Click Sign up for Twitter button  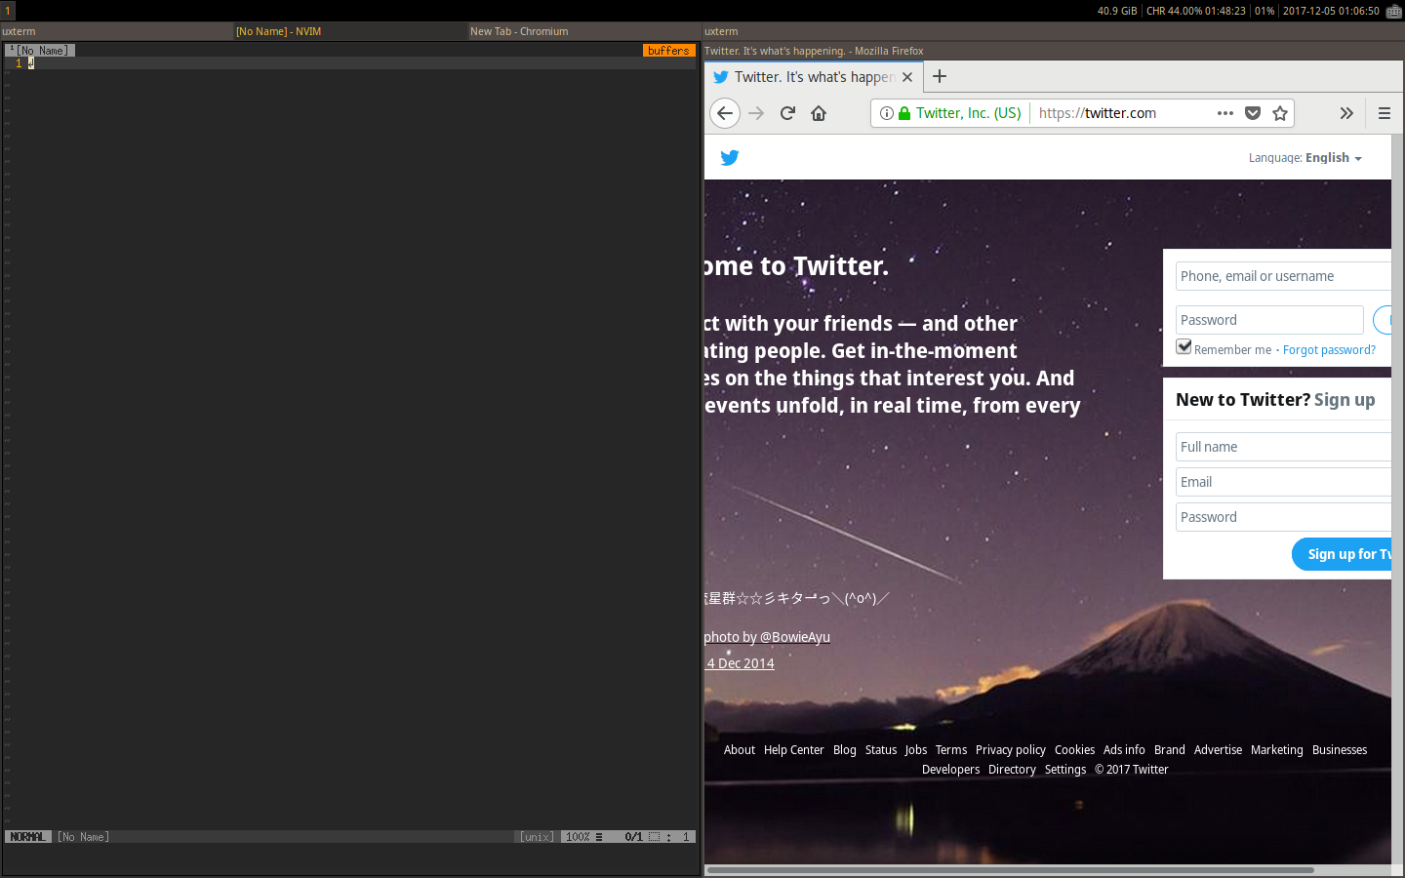(1343, 554)
